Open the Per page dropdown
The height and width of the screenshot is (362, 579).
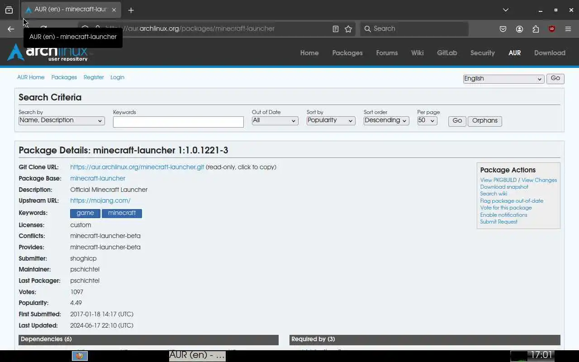[427, 120]
